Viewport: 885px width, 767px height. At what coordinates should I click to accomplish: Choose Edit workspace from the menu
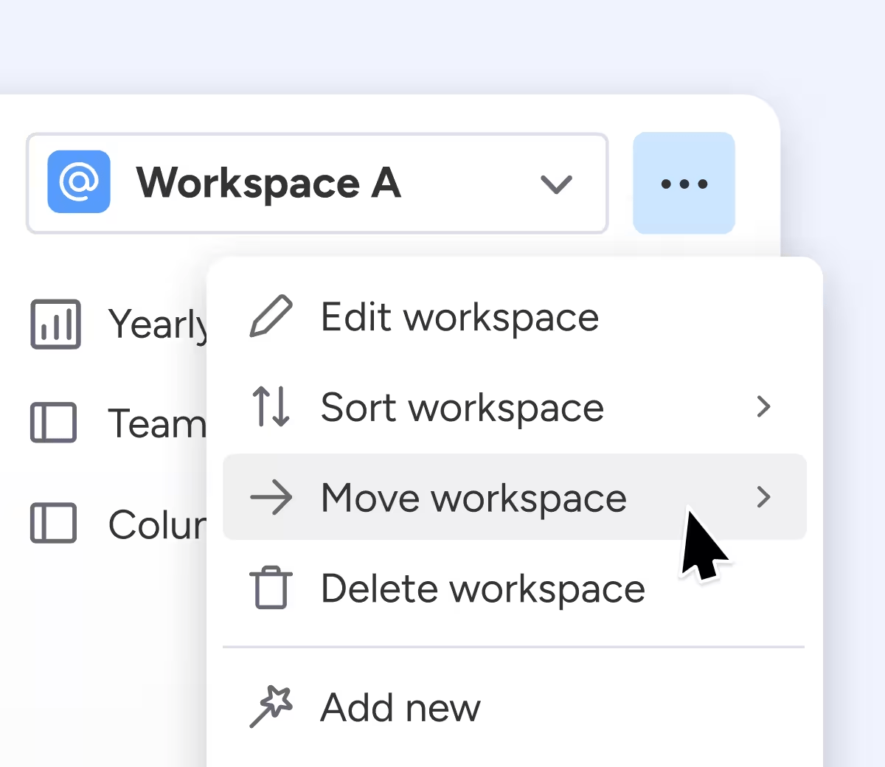(x=515, y=317)
